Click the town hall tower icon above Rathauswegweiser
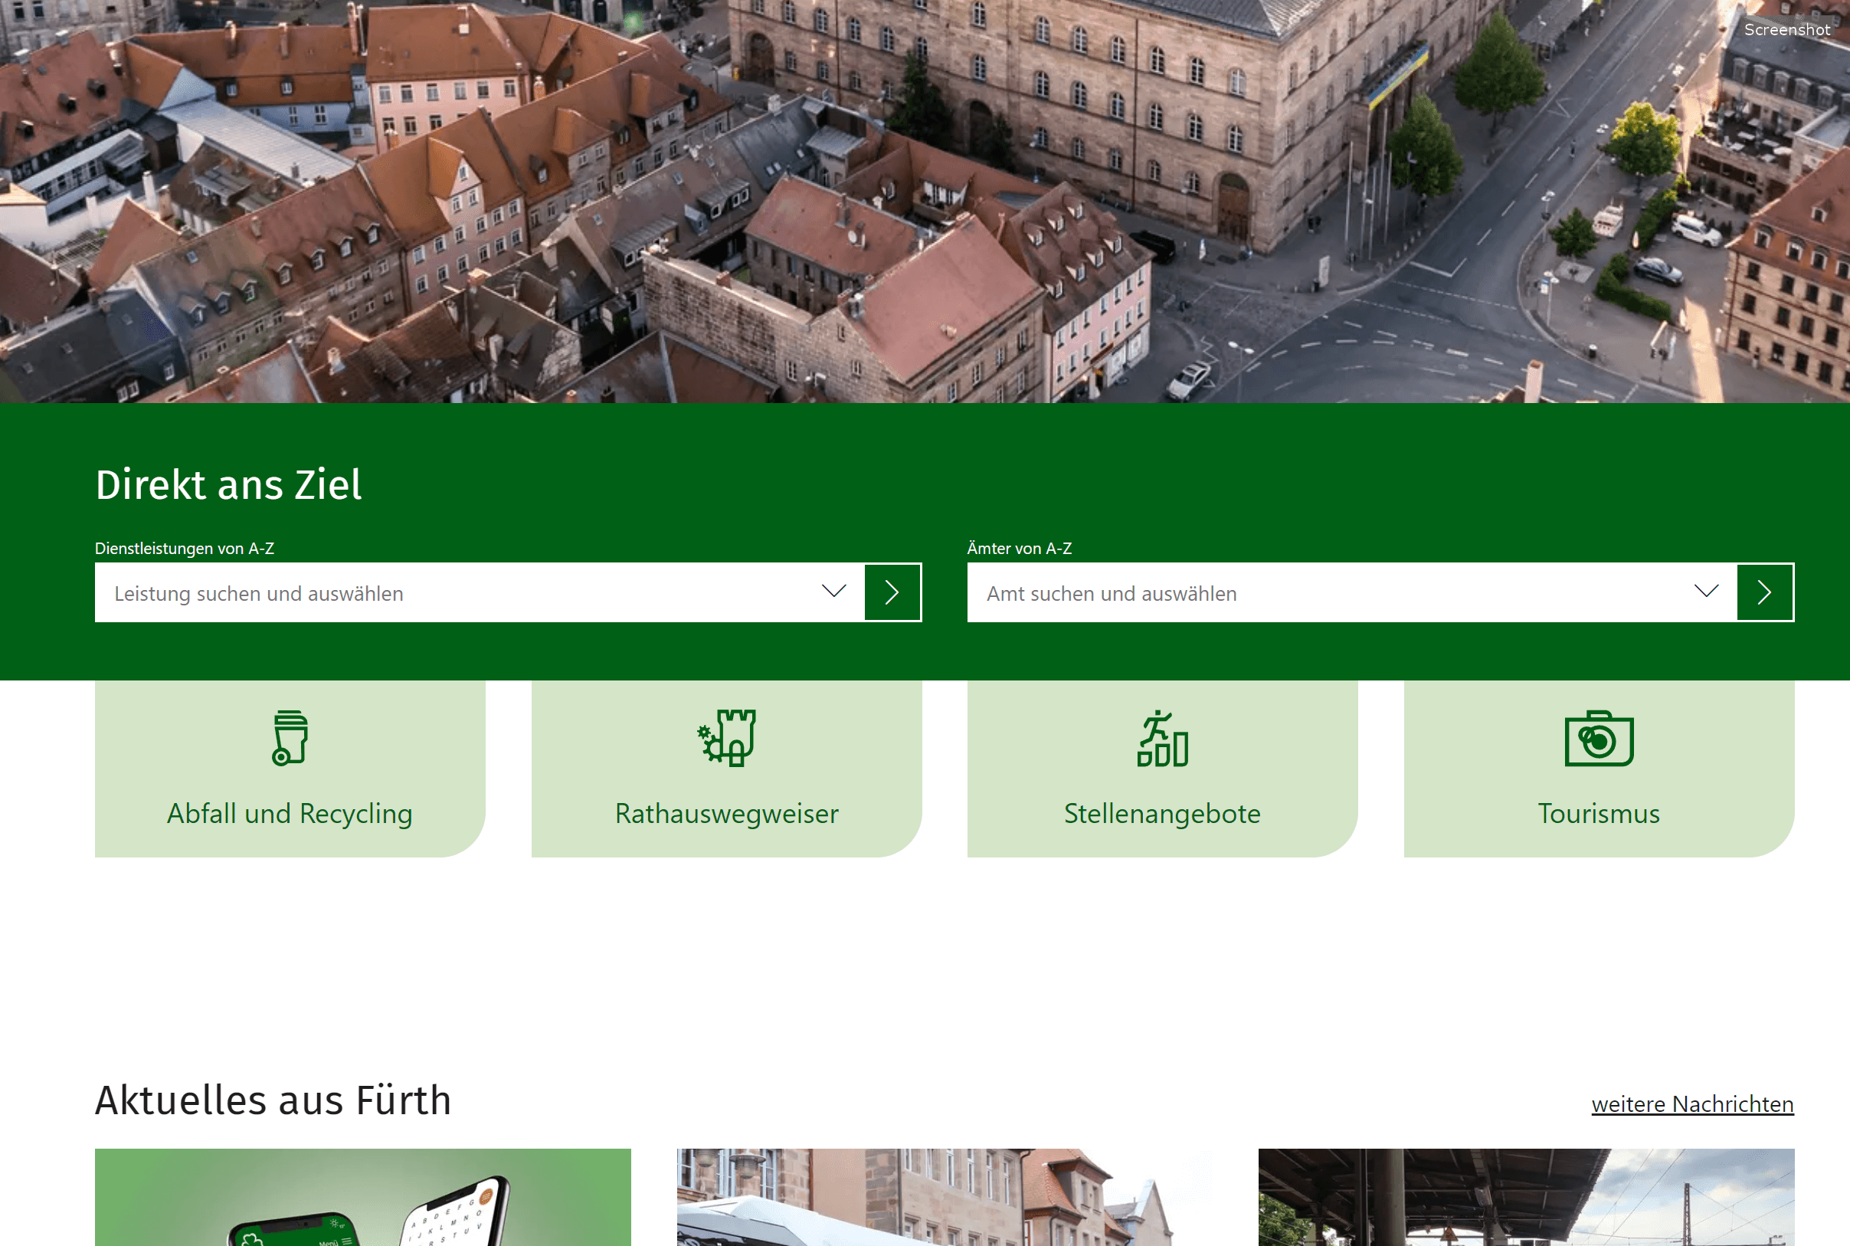 [726, 737]
